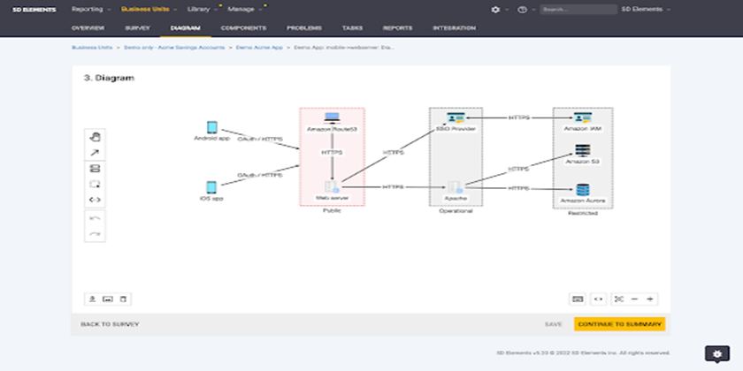This screenshot has height=371, width=743.
Task: Add a component with the stacked-server tool
Action: click(95, 169)
